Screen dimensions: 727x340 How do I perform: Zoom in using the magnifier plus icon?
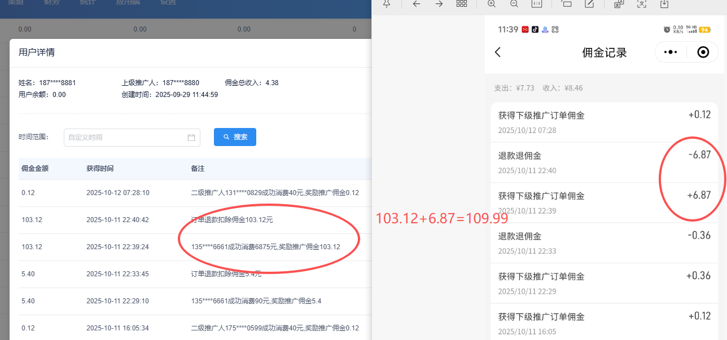click(492, 3)
